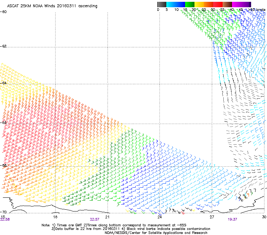This screenshot has width=267, height=235.
Task: Select the purple 45-50 knots color bar segment
Action: click(x=246, y=4)
